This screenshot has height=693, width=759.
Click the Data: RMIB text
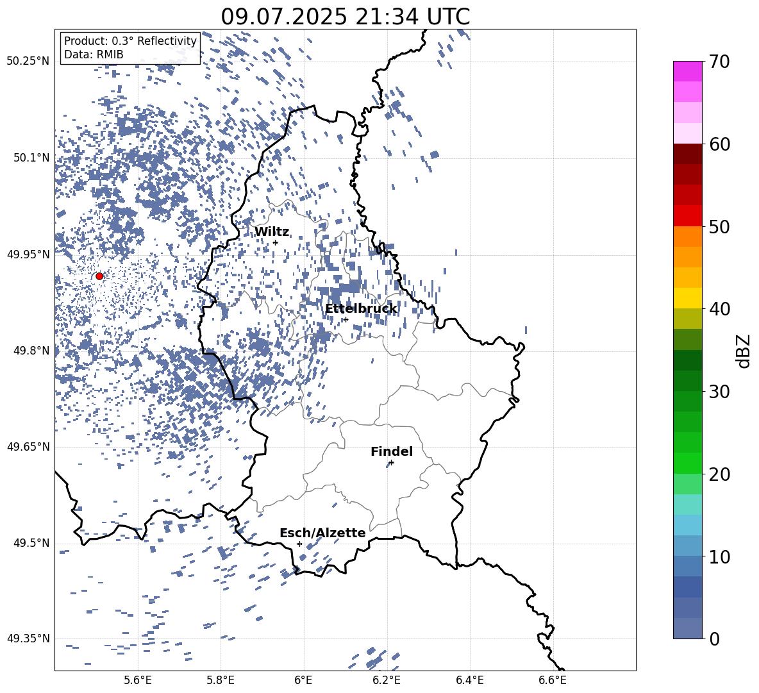tap(94, 54)
